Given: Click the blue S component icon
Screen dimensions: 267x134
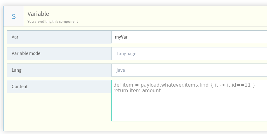Looking at the screenshot, I should coord(14,17).
